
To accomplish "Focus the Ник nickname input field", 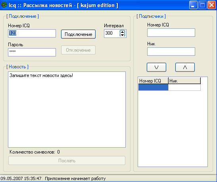I will [x=171, y=52].
